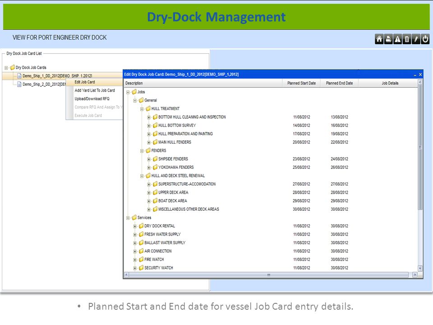Screen dimensions: 433x325
Task: Open the warning triangle alerts icon
Action: click(397, 39)
